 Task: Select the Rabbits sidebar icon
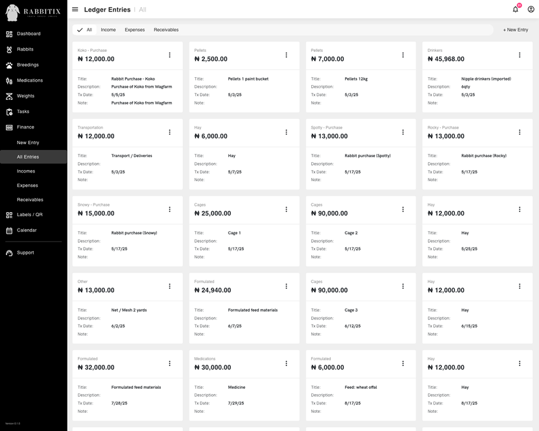coord(26,49)
